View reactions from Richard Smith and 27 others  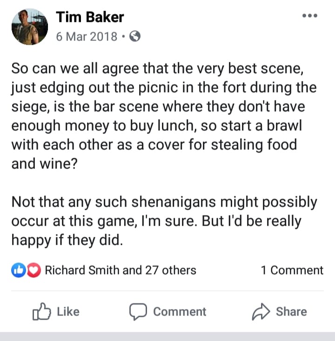click(120, 270)
